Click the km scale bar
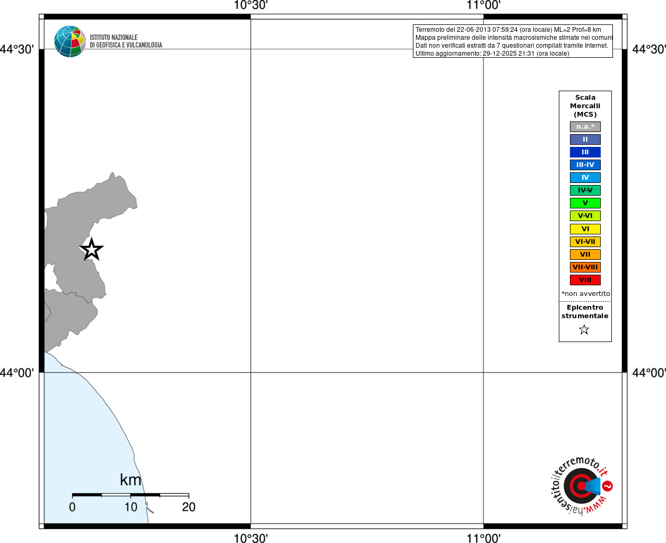This screenshot has width=666, height=543. click(131, 495)
